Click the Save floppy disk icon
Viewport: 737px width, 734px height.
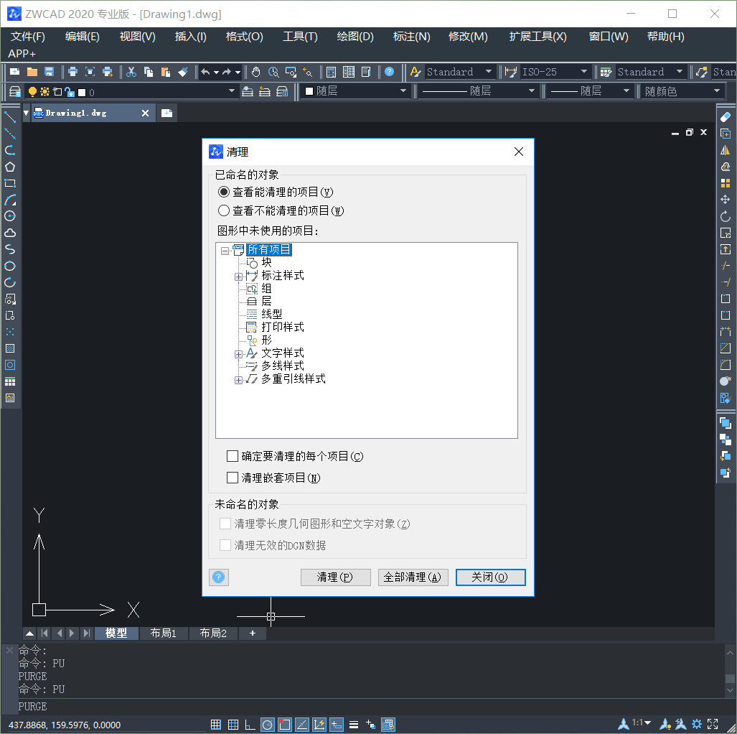(50, 72)
